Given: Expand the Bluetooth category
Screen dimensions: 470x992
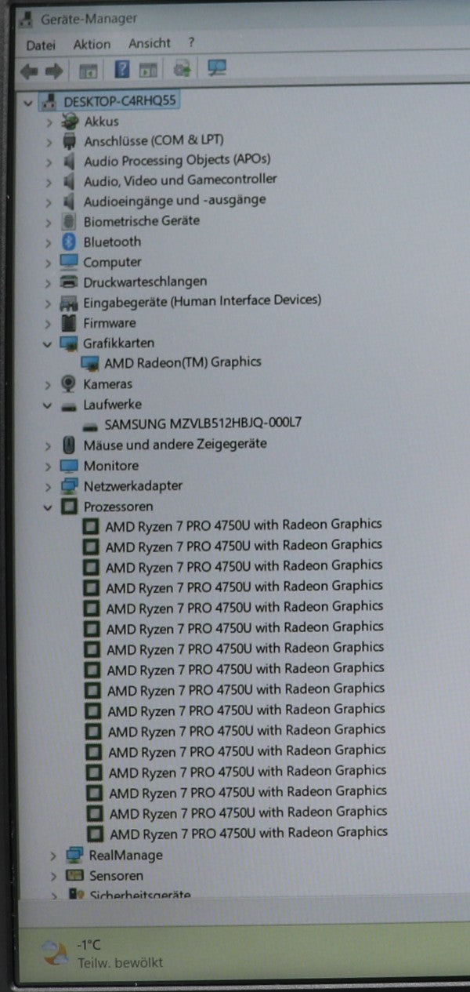Looking at the screenshot, I should 49,242.
